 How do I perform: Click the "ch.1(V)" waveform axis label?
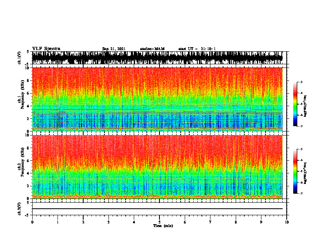point(19,58)
